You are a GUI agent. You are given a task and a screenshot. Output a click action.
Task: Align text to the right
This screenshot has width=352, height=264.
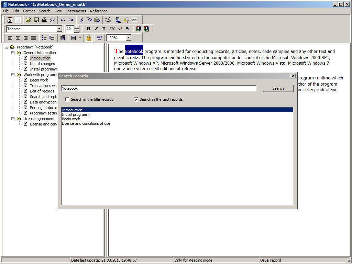pos(25,38)
